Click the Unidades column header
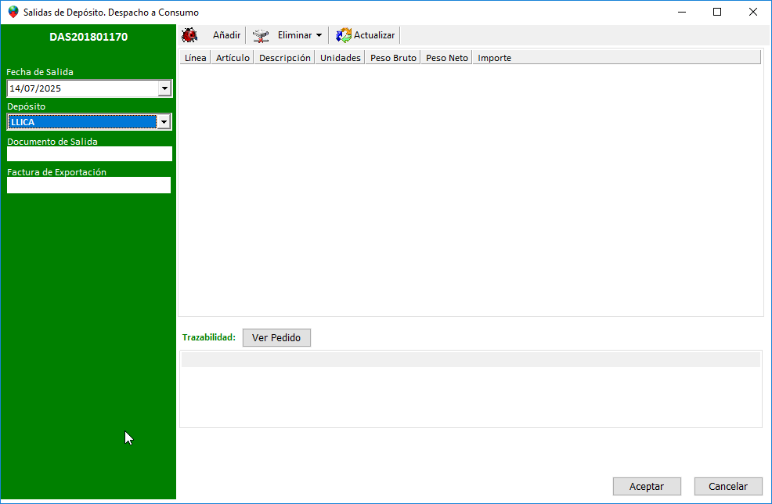The height and width of the screenshot is (504, 772). click(x=340, y=58)
